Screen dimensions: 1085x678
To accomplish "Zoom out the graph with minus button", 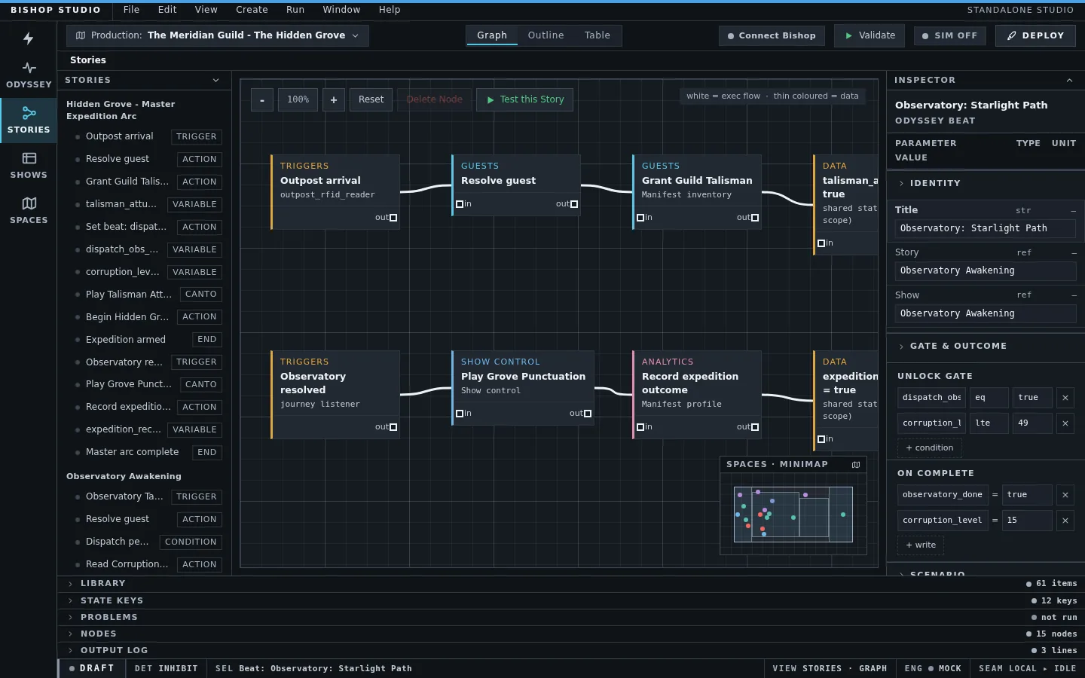I will coord(262,99).
